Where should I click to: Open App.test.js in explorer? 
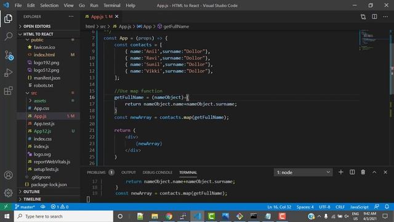[x=44, y=123]
